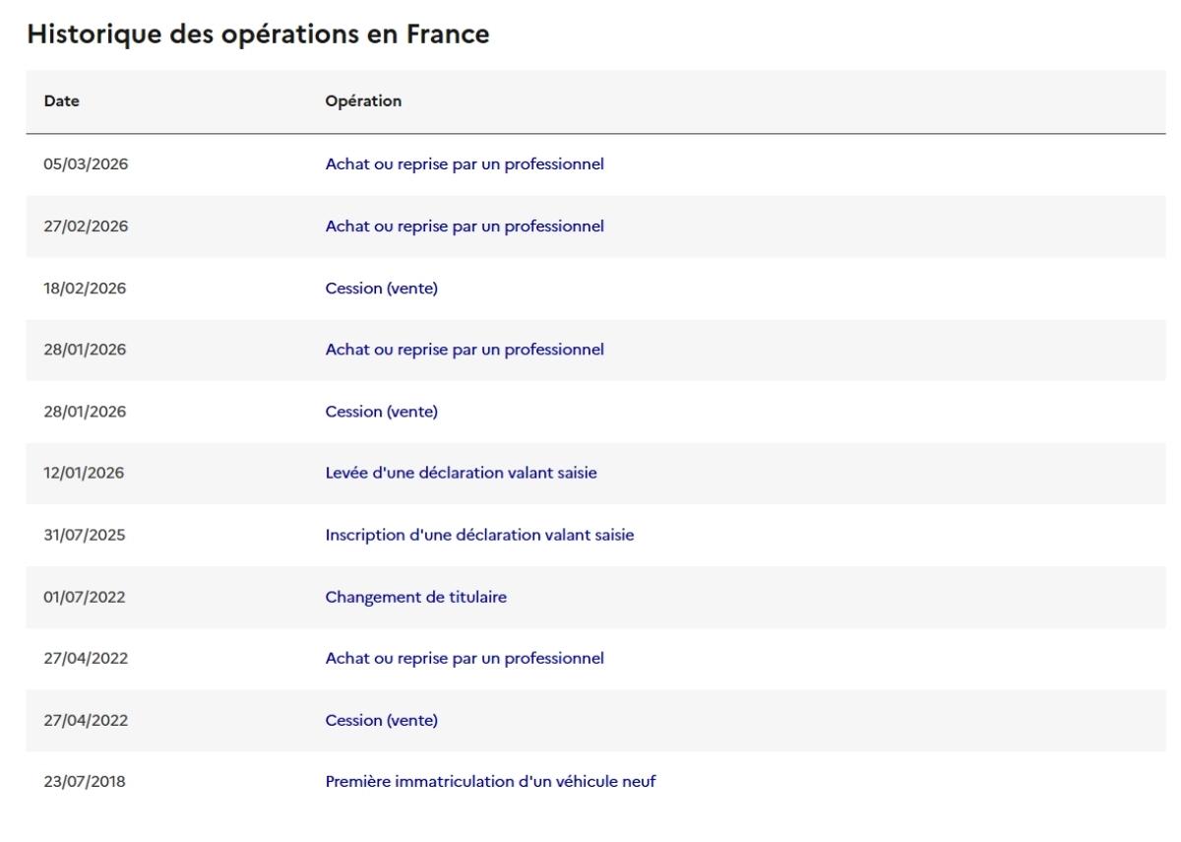Select the first registration date 23/07/2018
This screenshot has height=842, width=1181.
86,782
